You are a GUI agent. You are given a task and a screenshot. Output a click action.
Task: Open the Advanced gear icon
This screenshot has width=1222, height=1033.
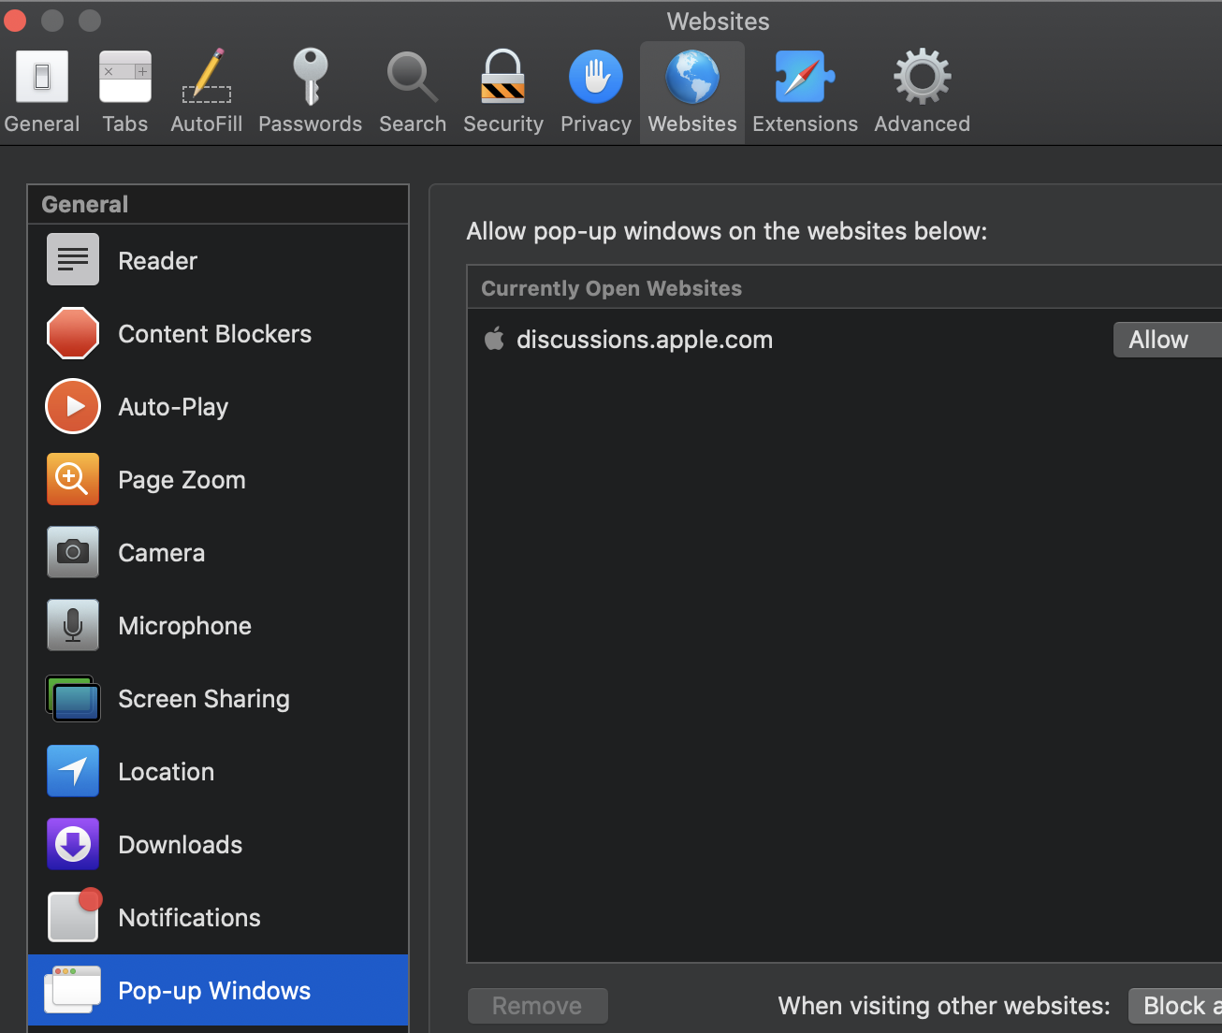(923, 77)
